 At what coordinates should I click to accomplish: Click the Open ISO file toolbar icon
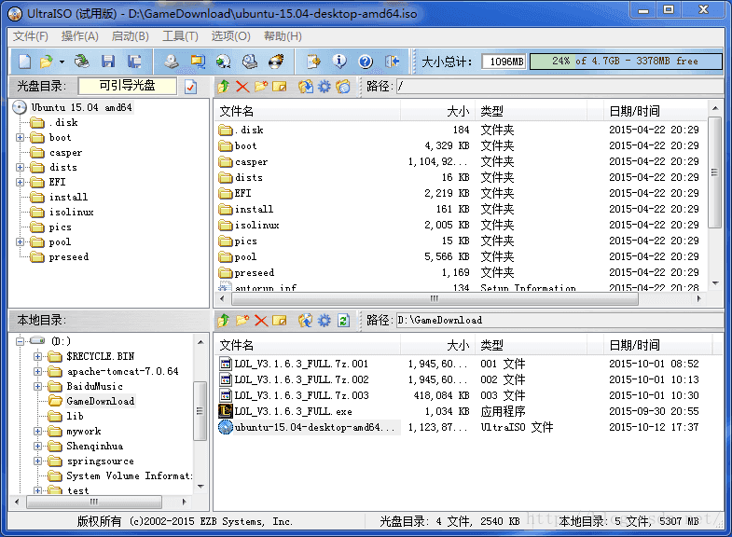(x=47, y=62)
